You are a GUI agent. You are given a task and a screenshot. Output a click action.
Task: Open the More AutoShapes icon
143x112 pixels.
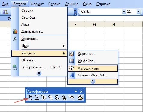coord(80,98)
